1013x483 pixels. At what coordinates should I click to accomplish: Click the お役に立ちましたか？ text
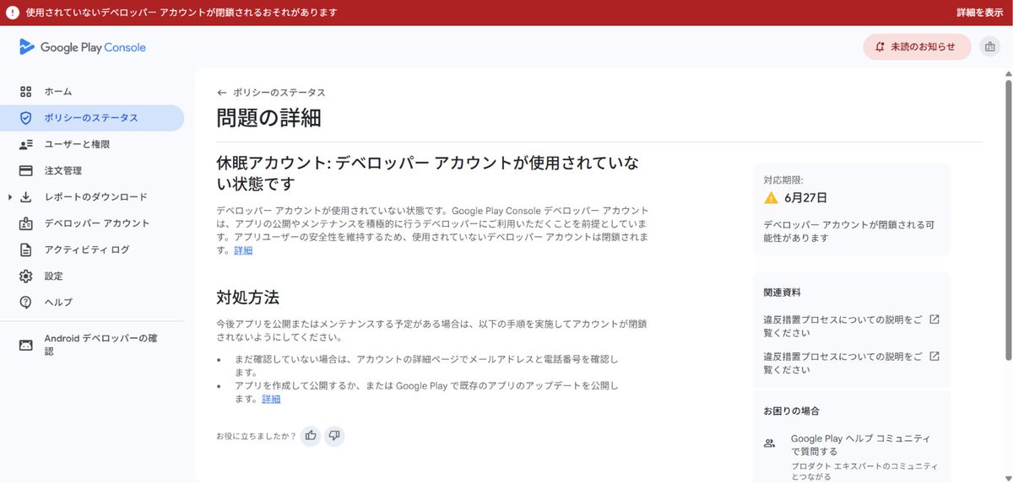click(x=256, y=436)
